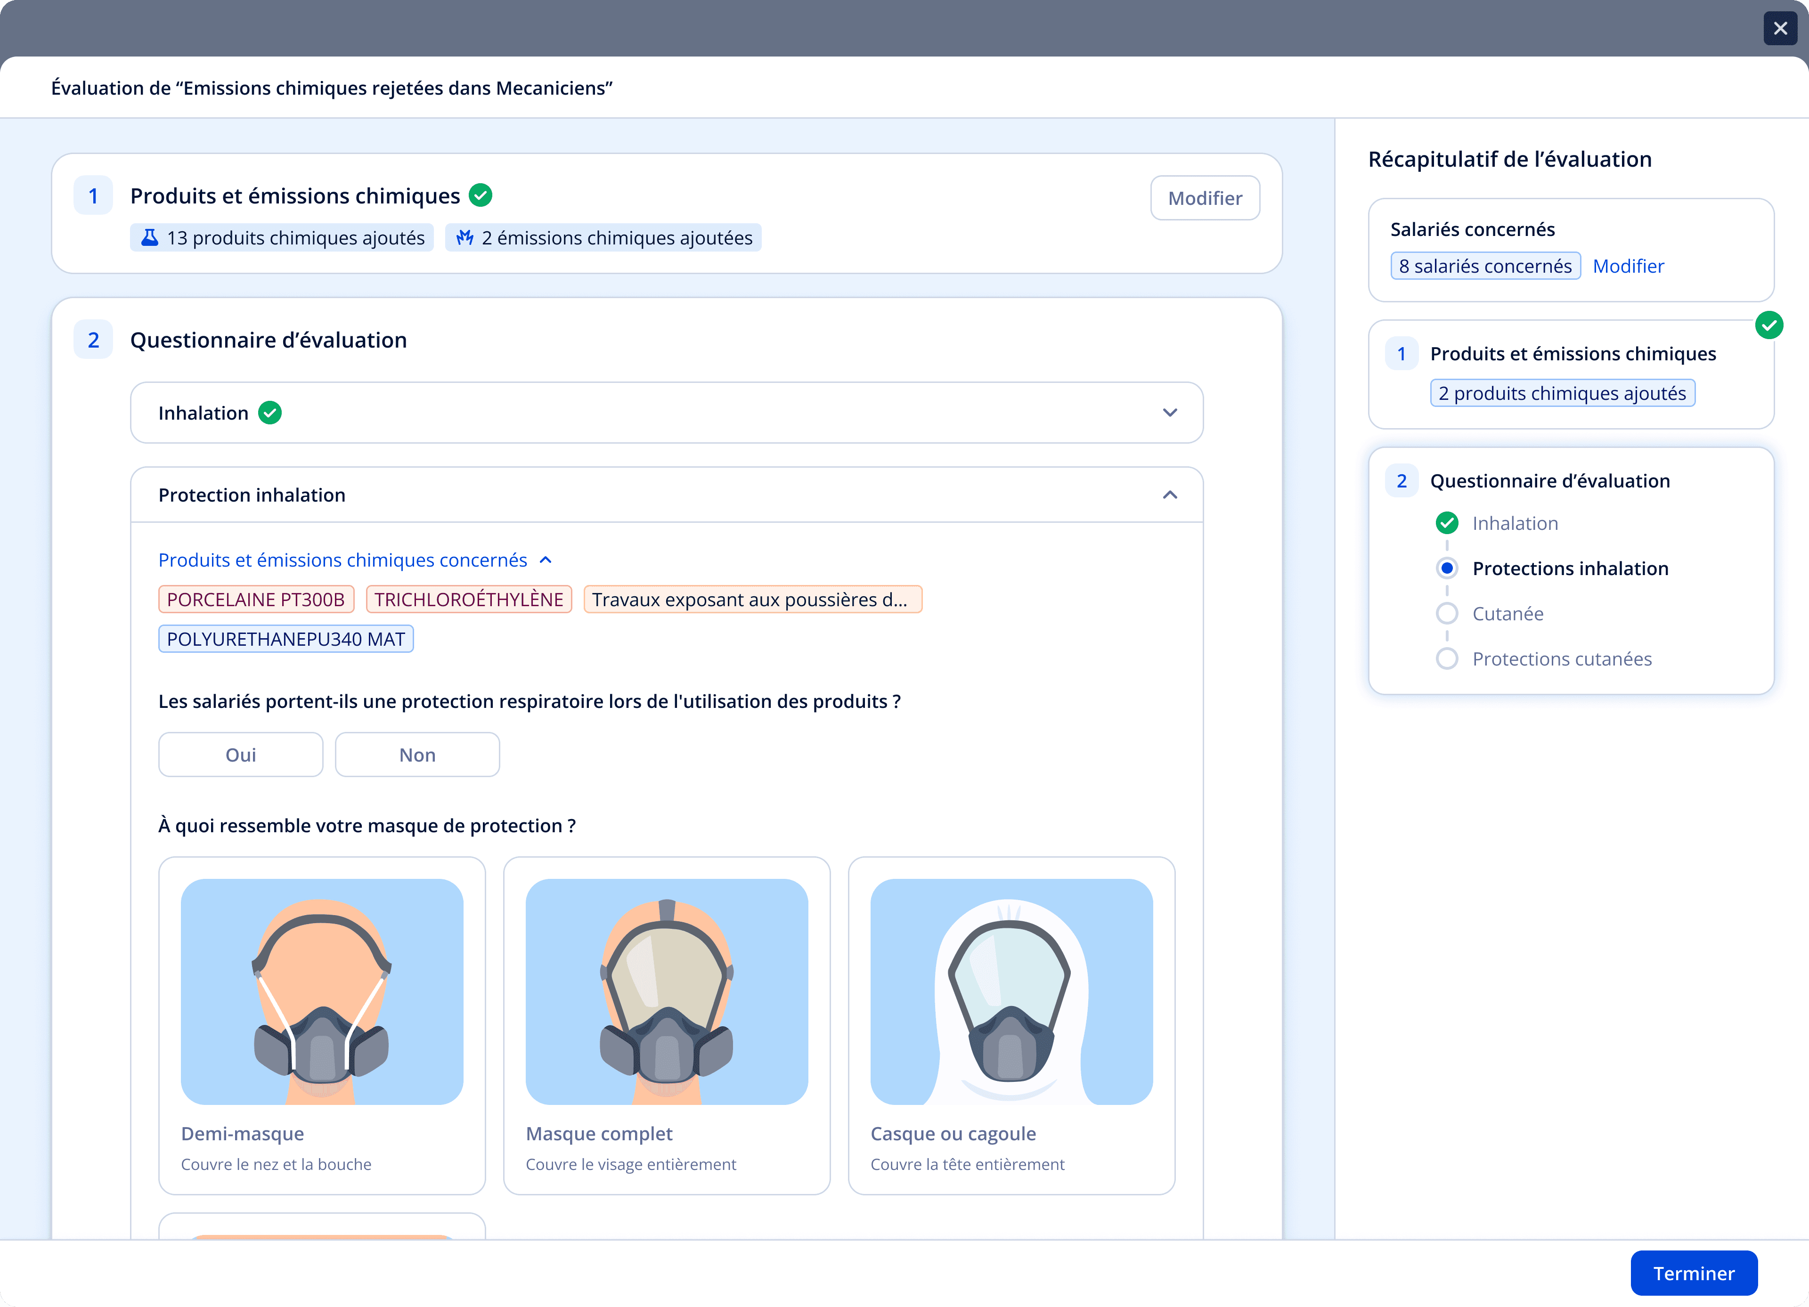Viewport: 1809px width, 1307px height.
Task: Expand the Inhalation section chevron
Action: tap(1169, 413)
